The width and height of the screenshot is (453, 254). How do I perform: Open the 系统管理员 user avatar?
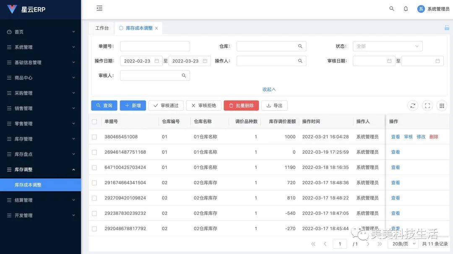pyautogui.click(x=421, y=9)
